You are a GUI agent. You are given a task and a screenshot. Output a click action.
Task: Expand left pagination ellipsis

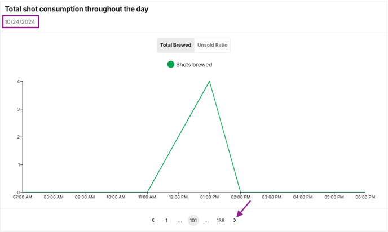[x=180, y=221]
